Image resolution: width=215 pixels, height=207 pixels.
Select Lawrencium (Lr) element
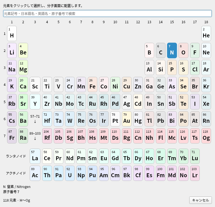(195, 173)
